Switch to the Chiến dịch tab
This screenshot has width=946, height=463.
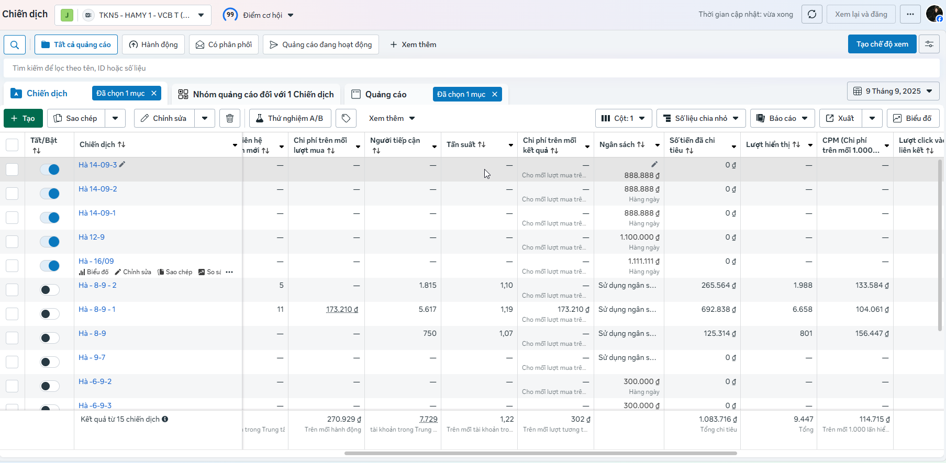pyautogui.click(x=47, y=93)
